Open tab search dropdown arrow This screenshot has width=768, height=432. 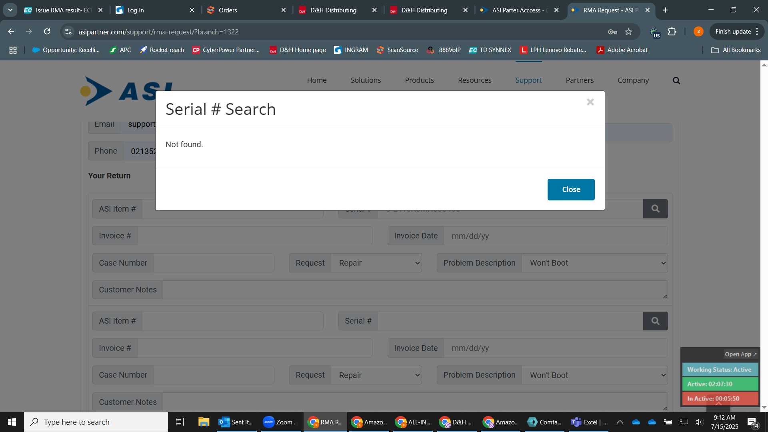click(x=10, y=10)
